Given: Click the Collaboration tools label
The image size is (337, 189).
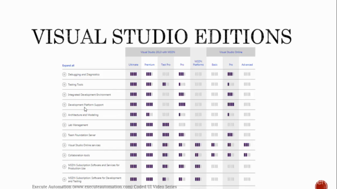Looking at the screenshot, I should (79, 155).
